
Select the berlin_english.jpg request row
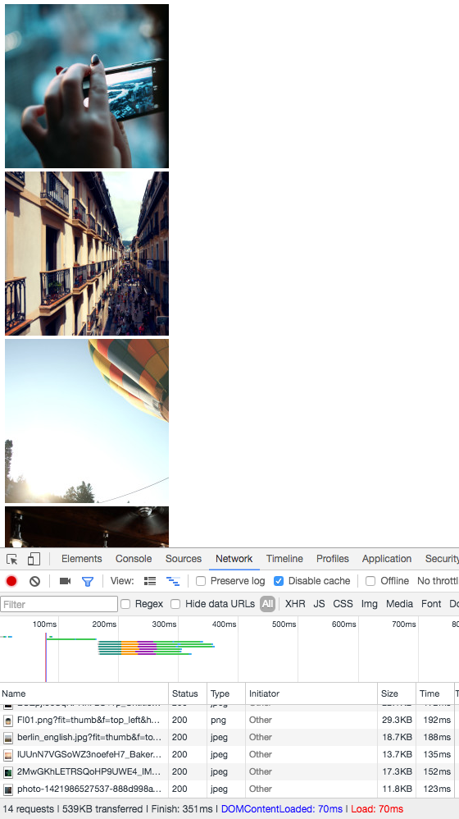(229, 737)
